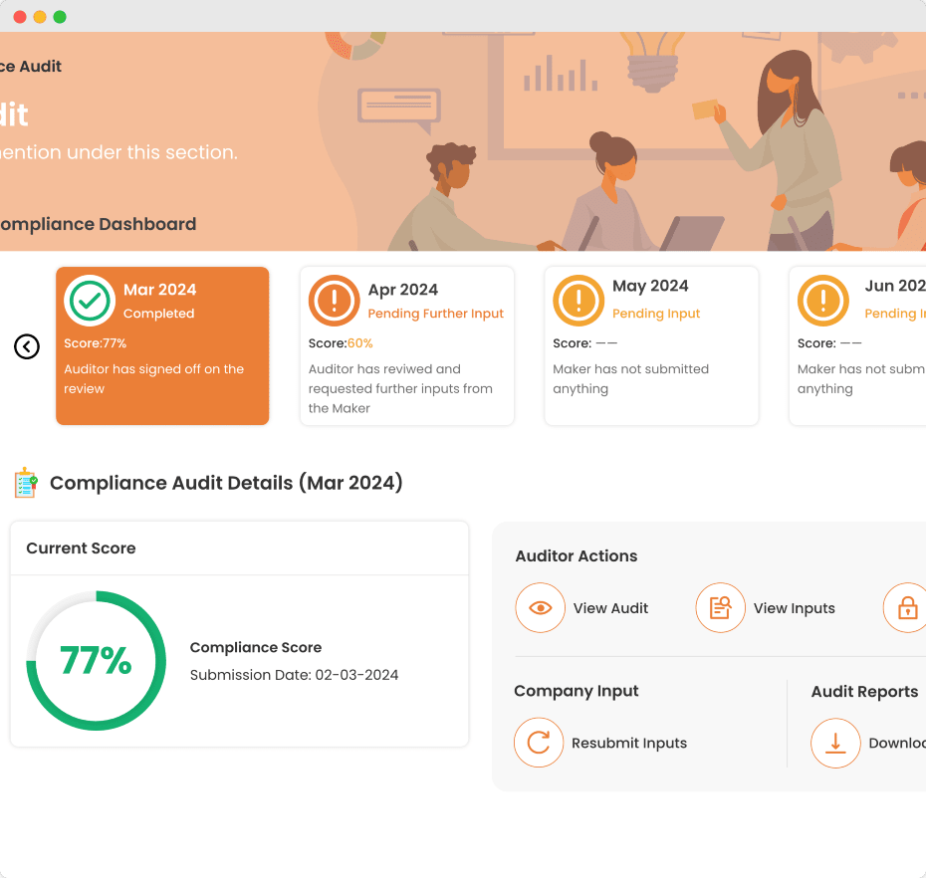Click the Jun 2024 warning status icon
This screenshot has height=878, width=926.
[x=823, y=301]
